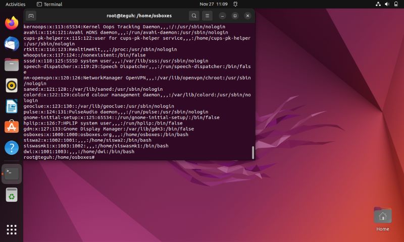Open Rhythmbox music player from dock
Viewport: 404px width, 242px height.
point(12,85)
